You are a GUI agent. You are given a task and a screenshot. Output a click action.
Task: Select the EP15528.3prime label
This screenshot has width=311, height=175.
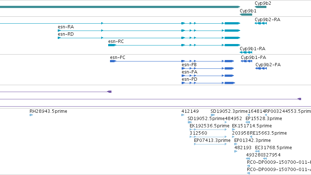264,119
